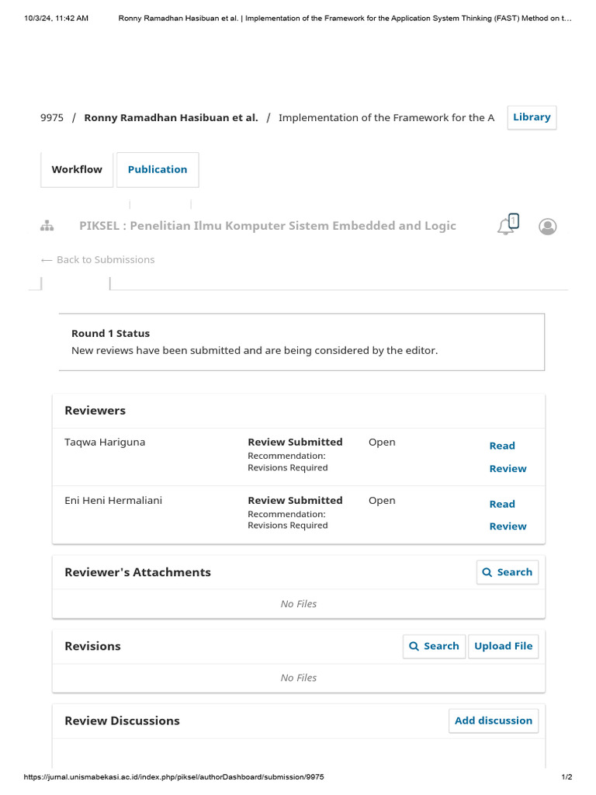
Task: Click the notifications bell icon
Action: tap(507, 226)
